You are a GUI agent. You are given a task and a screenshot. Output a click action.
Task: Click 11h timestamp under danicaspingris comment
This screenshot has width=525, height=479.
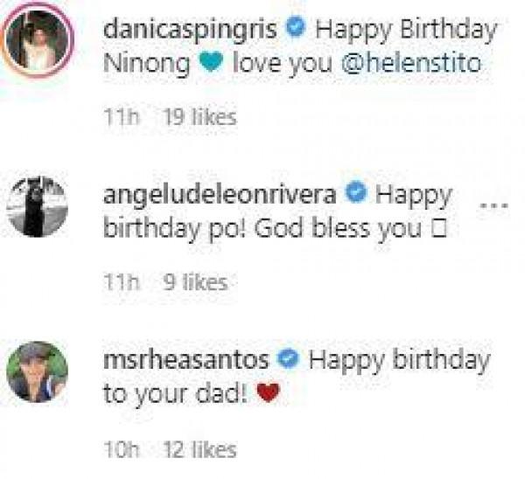122,117
